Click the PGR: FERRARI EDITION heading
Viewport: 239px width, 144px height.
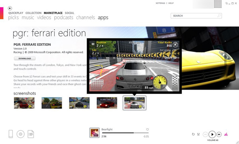tap(32, 44)
